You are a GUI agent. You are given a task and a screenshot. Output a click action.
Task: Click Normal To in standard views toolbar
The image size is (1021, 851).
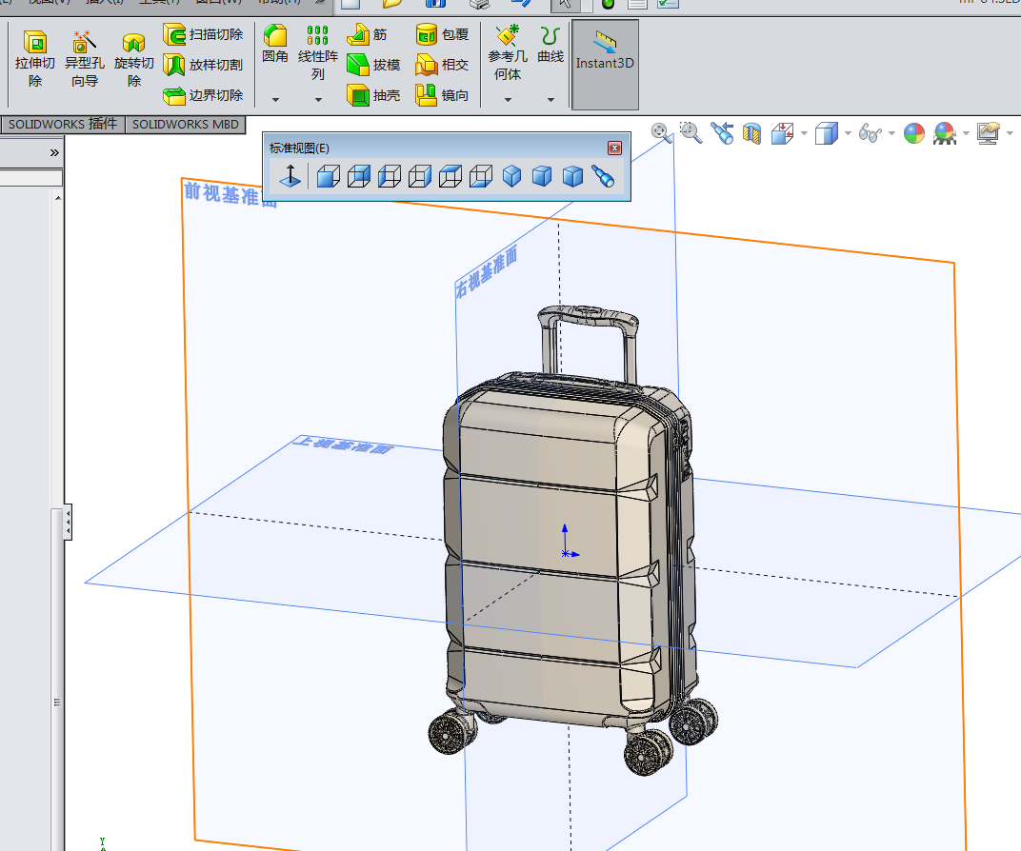coord(290,176)
